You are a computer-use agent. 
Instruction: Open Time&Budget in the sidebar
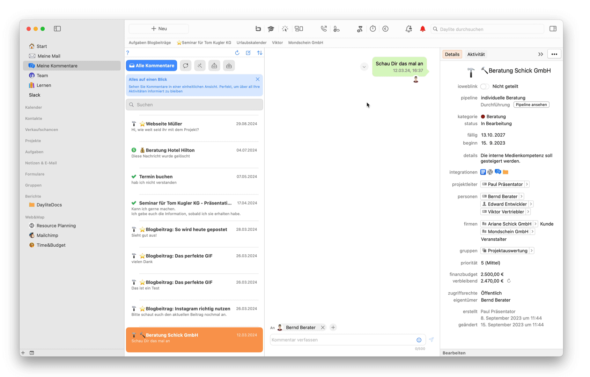72,245
